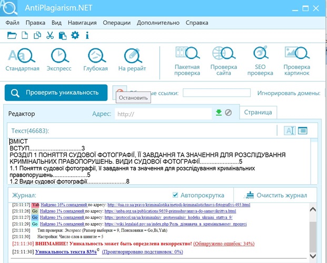The width and height of the screenshot is (327, 263).
Task: Open SEO проверка tool
Action: point(260,61)
